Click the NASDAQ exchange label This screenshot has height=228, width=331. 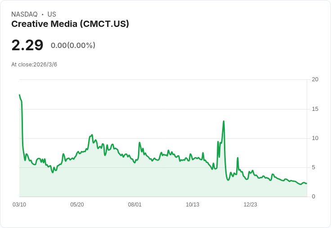pos(24,14)
